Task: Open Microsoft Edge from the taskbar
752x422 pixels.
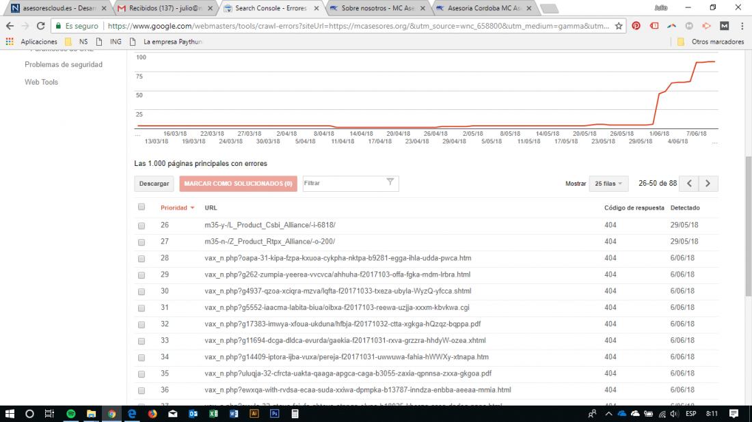Action: point(132,413)
